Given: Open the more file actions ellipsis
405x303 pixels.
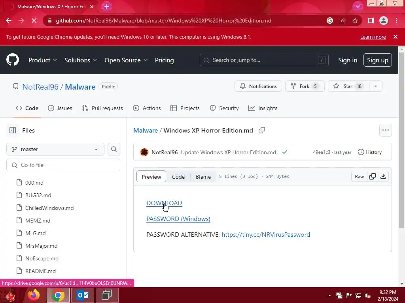Looking at the screenshot, I should pyautogui.click(x=385, y=130).
